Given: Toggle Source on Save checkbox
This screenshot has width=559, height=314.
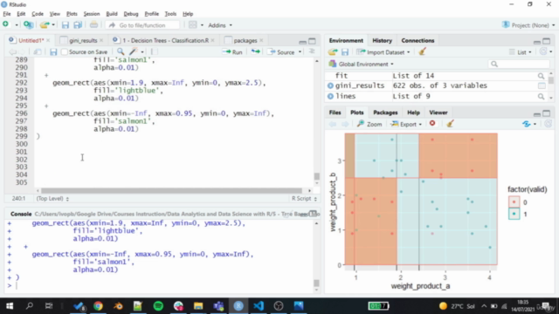Looking at the screenshot, I should coord(64,52).
